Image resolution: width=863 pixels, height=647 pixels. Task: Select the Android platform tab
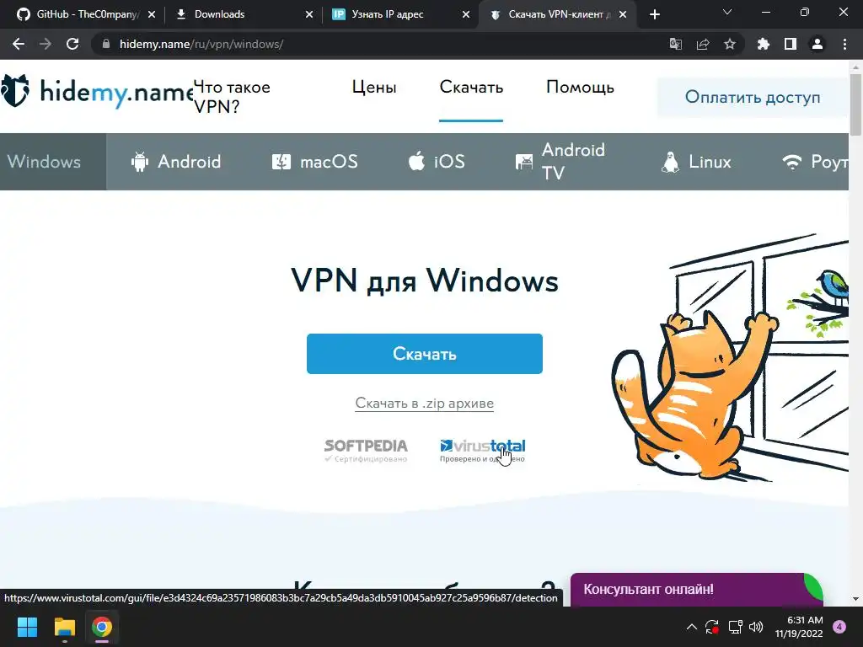click(x=176, y=162)
